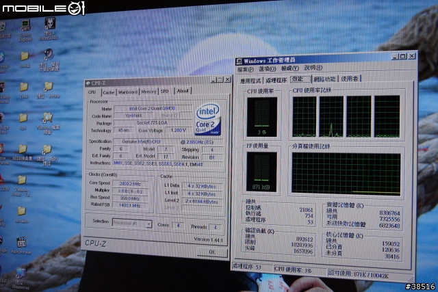Click the Core Voltage value 1.280 V
The image size is (438, 292).
tap(178, 131)
